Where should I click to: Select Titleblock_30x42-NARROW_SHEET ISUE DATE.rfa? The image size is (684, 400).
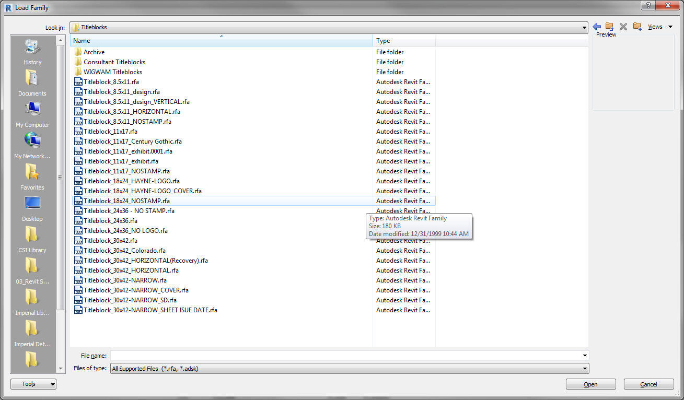coord(150,310)
